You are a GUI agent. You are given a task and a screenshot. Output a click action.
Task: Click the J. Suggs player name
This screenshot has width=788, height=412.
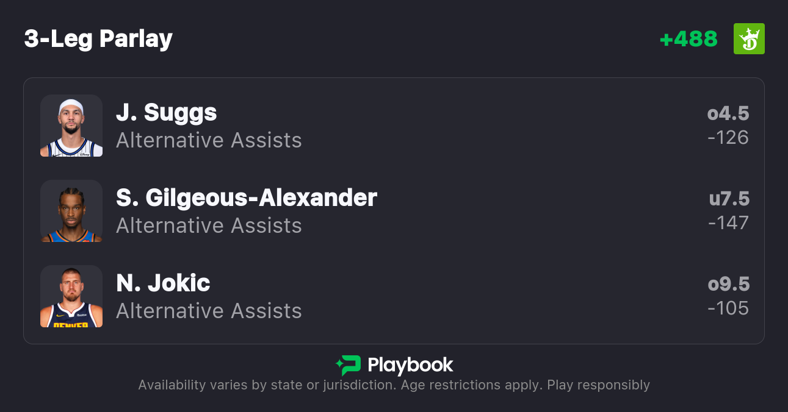click(x=166, y=113)
